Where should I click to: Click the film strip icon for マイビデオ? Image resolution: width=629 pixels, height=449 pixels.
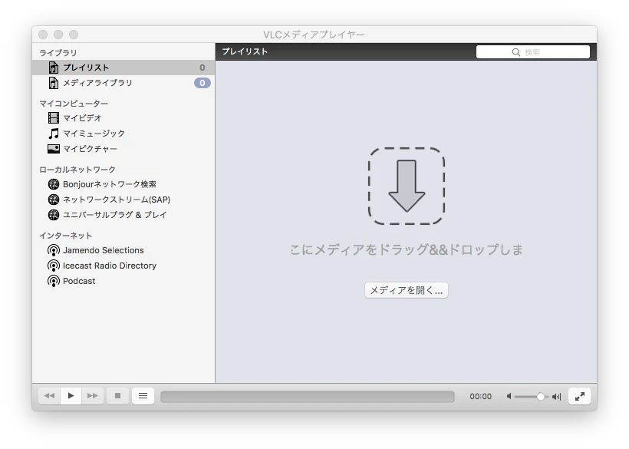[x=54, y=117]
